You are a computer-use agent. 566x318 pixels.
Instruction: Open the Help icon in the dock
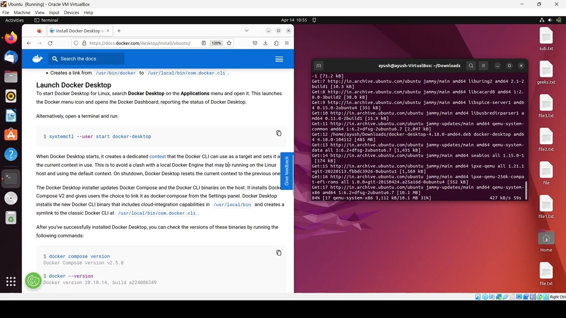tap(11, 154)
